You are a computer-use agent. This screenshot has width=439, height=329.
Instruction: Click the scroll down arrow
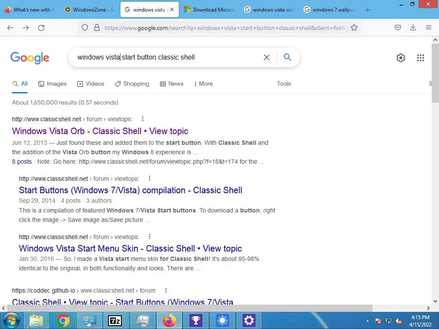435,301
